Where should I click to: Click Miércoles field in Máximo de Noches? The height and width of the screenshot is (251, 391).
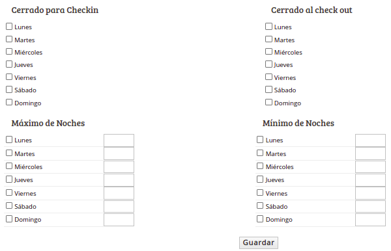pos(119,166)
